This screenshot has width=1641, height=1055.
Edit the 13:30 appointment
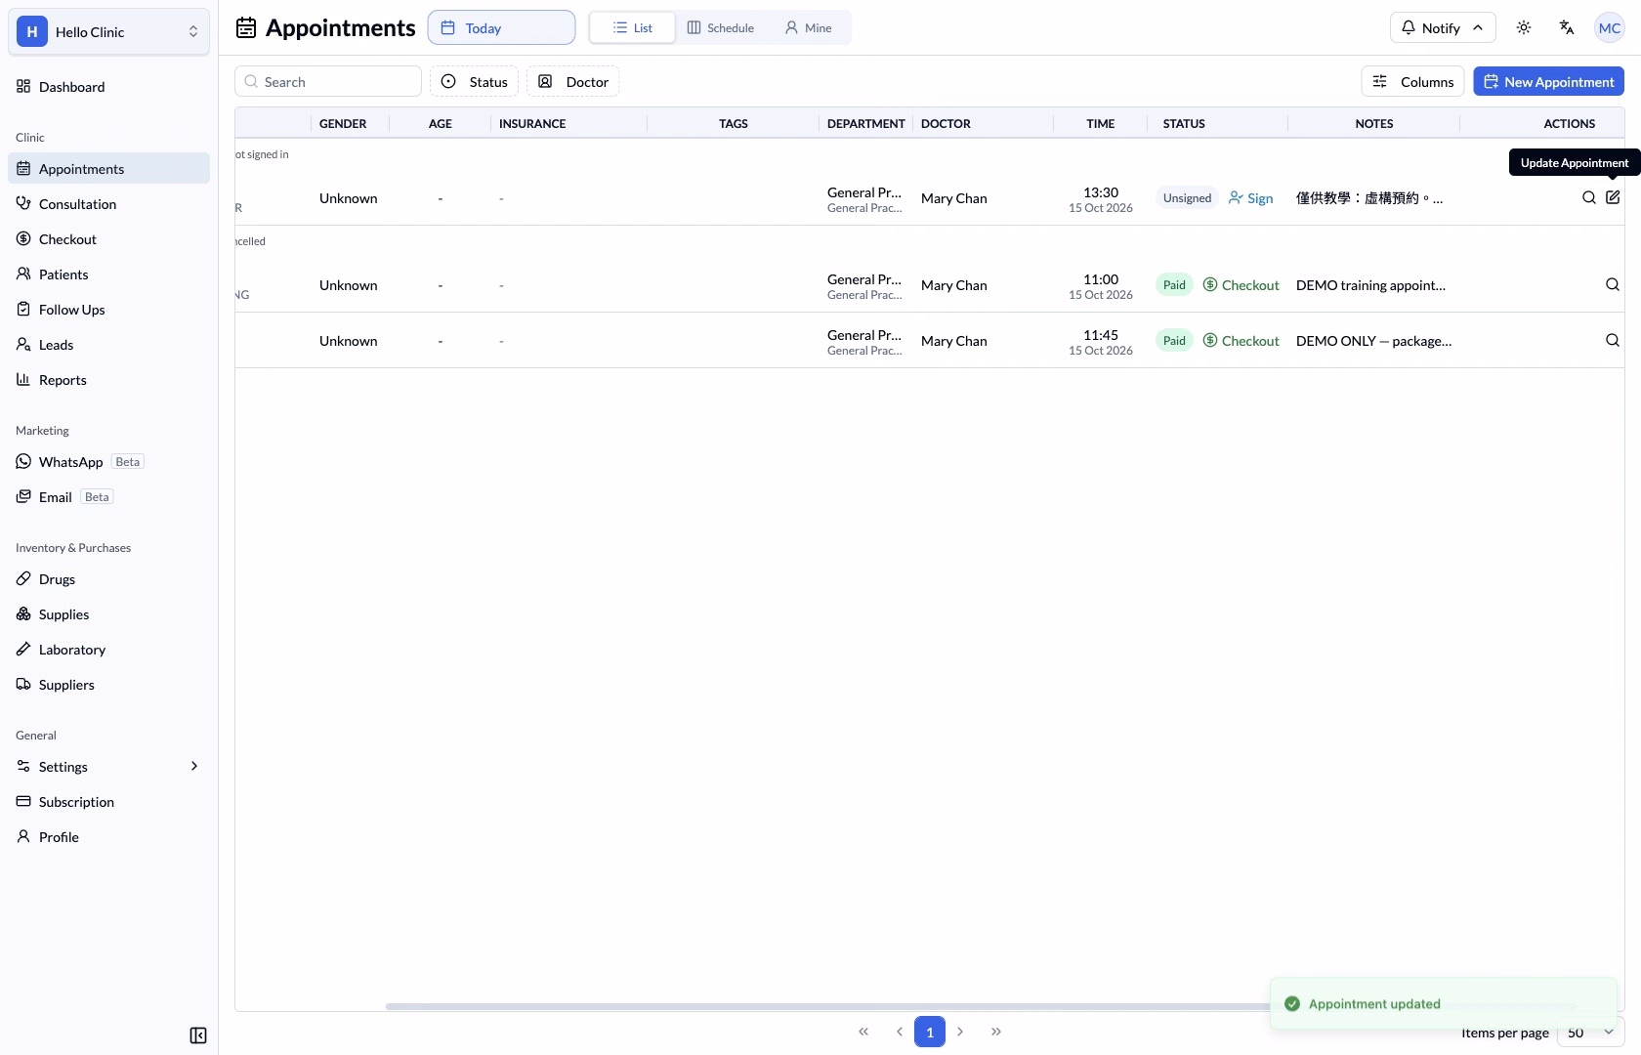point(1613,197)
